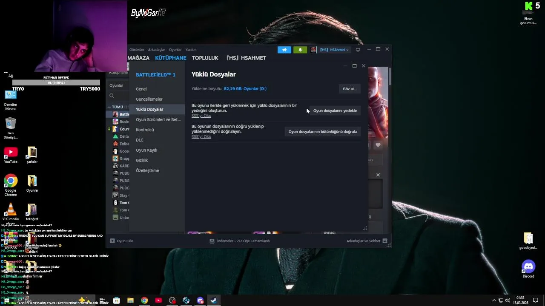Open Denetim Masası desktop icon
Image resolution: width=545 pixels, height=306 pixels.
point(11,100)
